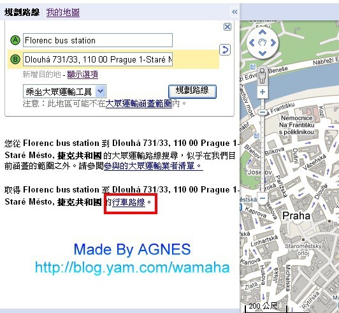Click the zoom slider handle
This screenshot has height=313, width=339.
(x=263, y=112)
